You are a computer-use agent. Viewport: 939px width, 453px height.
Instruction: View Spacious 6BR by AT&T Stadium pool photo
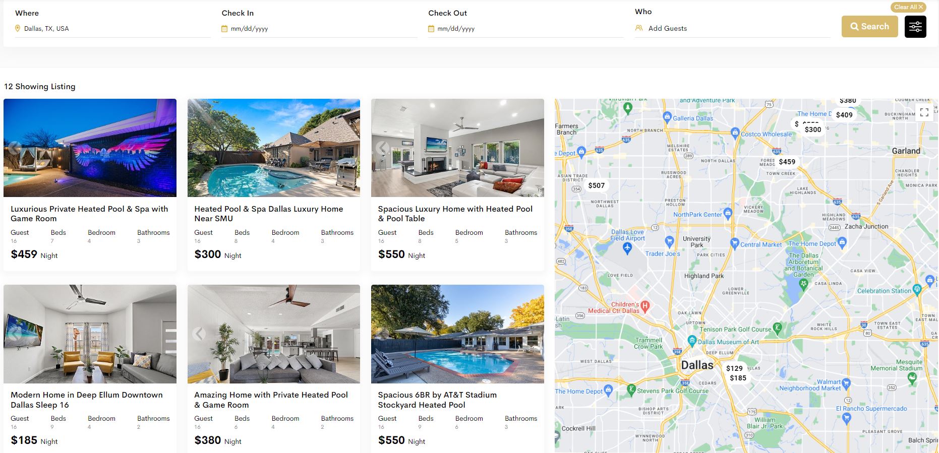click(x=457, y=334)
